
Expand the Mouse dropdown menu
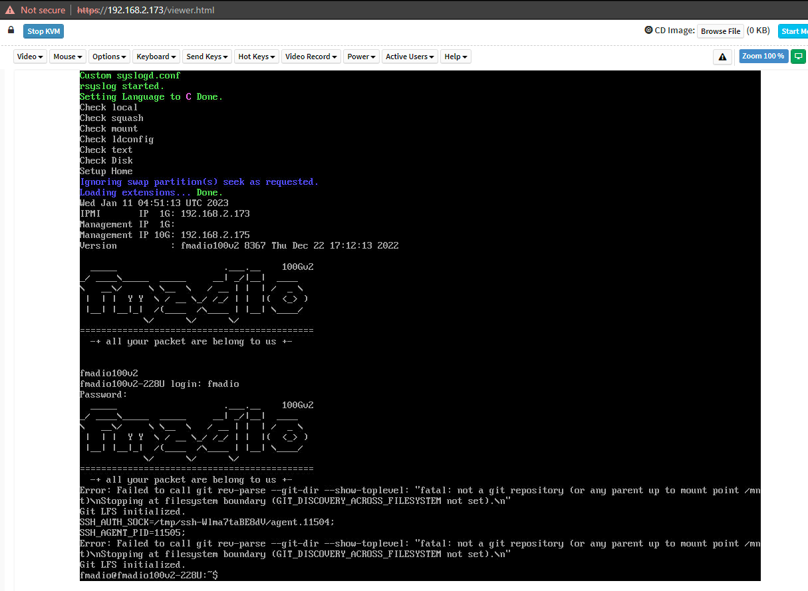(68, 57)
